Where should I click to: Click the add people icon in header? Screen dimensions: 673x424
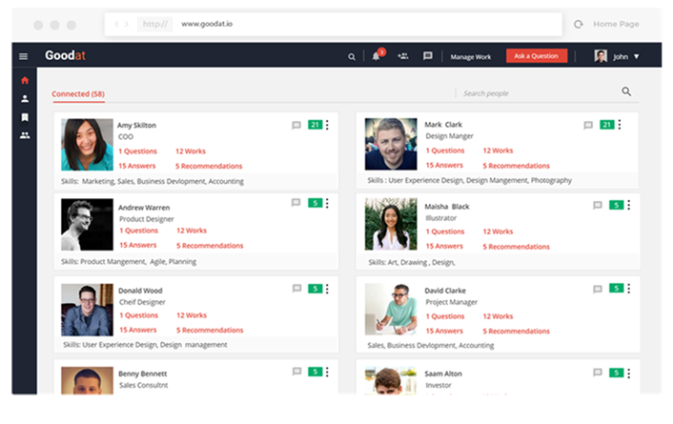(402, 56)
